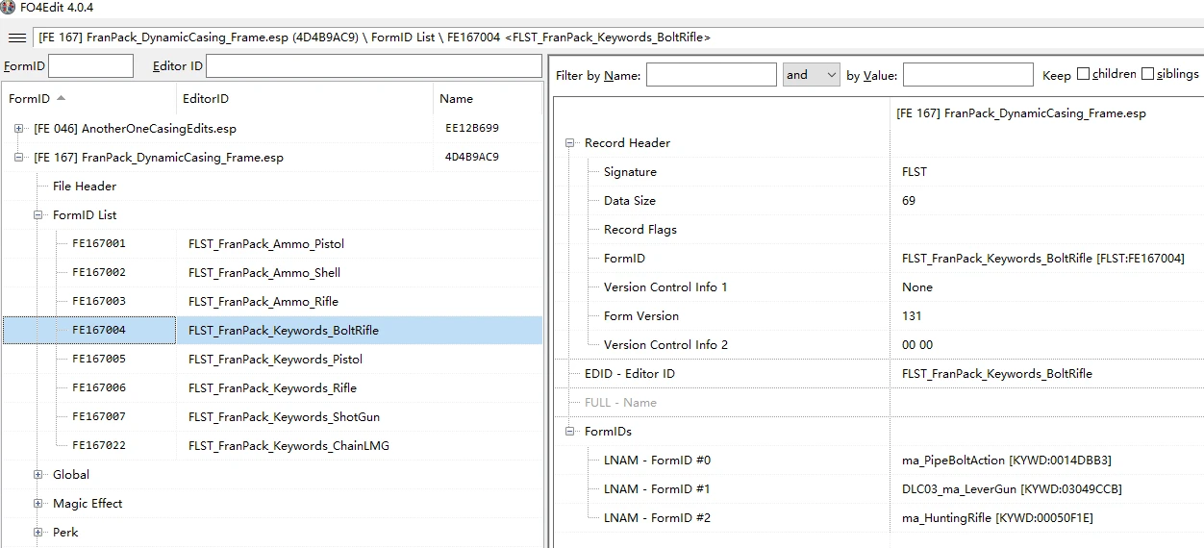Image resolution: width=1204 pixels, height=548 pixels.
Task: Select record FLST_FranPack_Keywords_BoltRifle
Action: (x=284, y=330)
